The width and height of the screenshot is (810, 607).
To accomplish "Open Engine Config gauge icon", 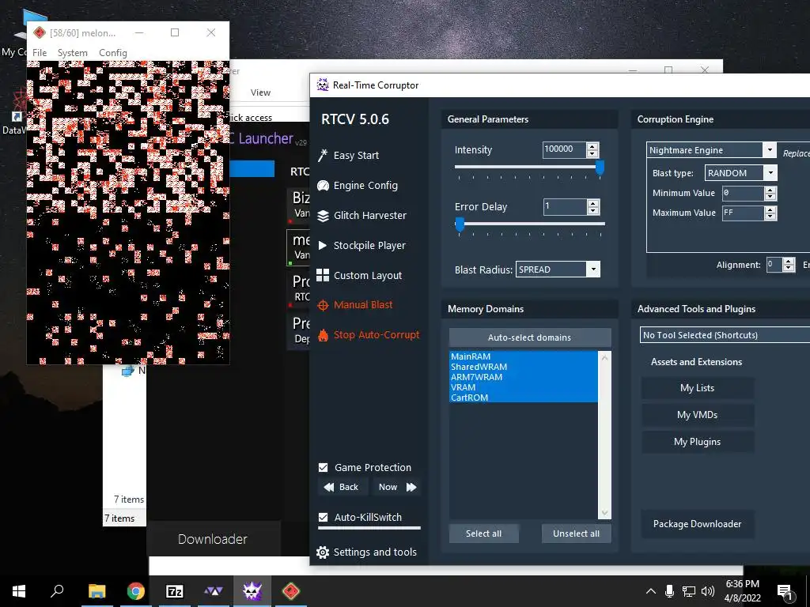I will pos(323,185).
